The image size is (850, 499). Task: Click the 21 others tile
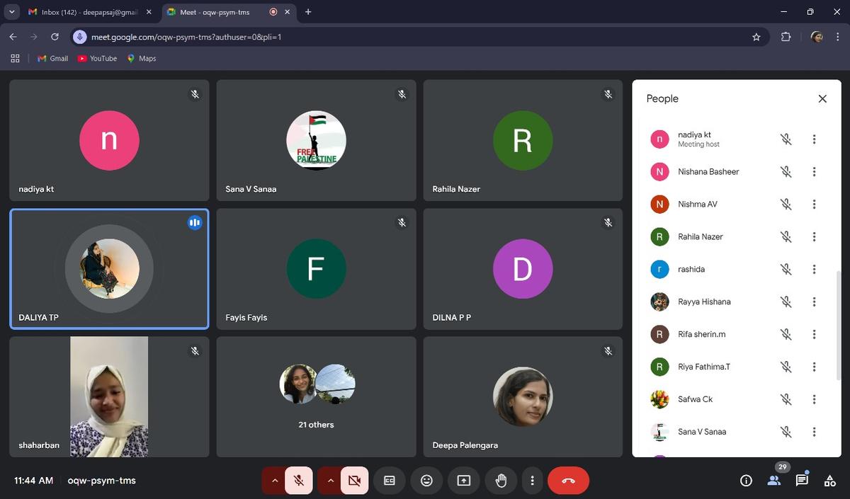tap(317, 396)
